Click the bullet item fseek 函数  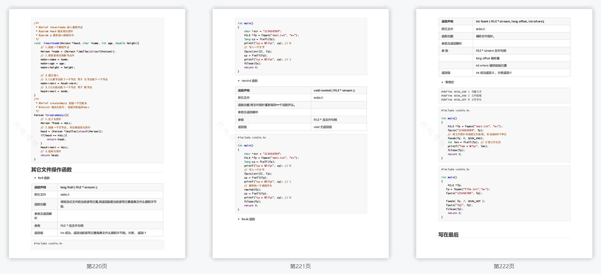tap(248, 219)
